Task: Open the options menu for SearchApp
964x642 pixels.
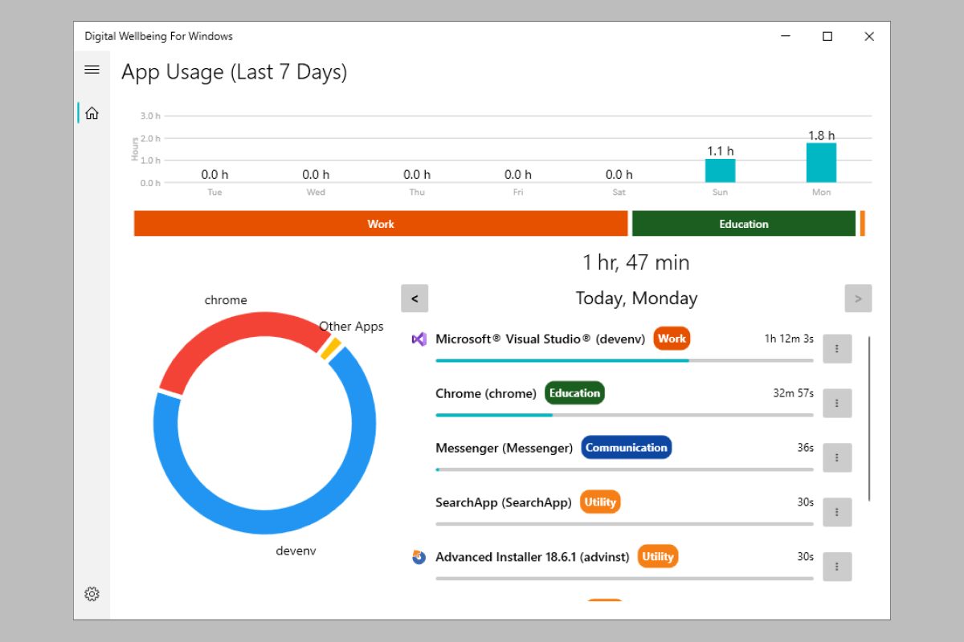Action: 837,512
